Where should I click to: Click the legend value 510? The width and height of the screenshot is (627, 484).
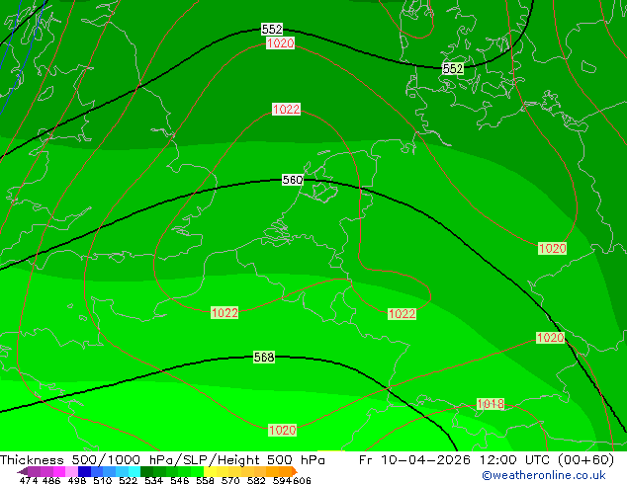103,480
